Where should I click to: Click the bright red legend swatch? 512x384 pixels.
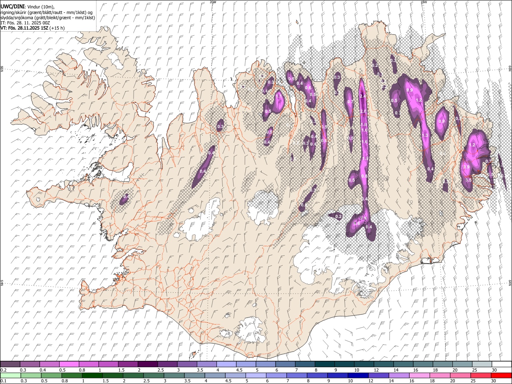[502, 375]
